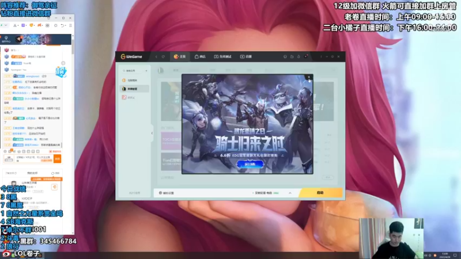The width and height of the screenshot is (461, 259).
Task: Click the gamepad icon in browser toolbar
Action: pyautogui.click(x=39, y=25)
